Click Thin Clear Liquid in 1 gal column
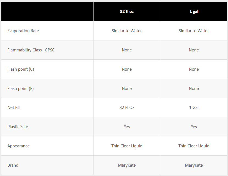Image resolution: width=228 pixels, height=176 pixels. [x=194, y=146]
